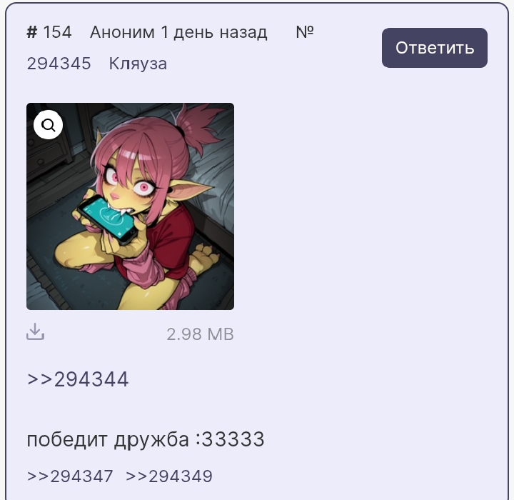Viewport: 514px width, 500px height.
Task: Click the word 'назад' in header
Action: coord(243,33)
